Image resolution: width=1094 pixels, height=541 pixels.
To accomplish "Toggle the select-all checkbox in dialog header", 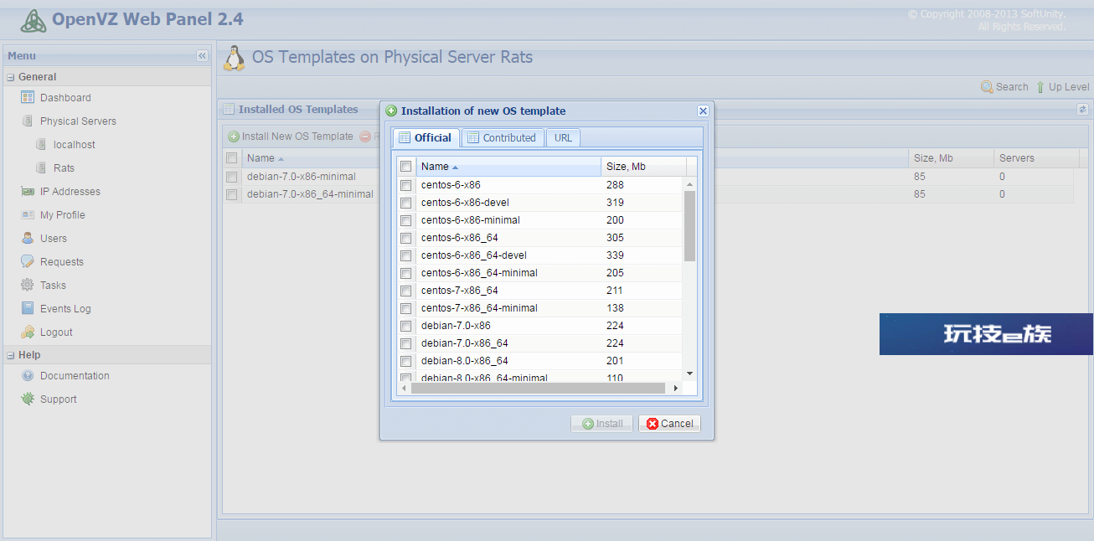I will click(x=405, y=167).
